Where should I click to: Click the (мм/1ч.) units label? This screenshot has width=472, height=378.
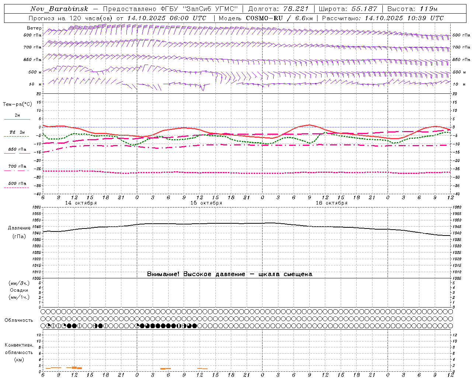(19, 297)
